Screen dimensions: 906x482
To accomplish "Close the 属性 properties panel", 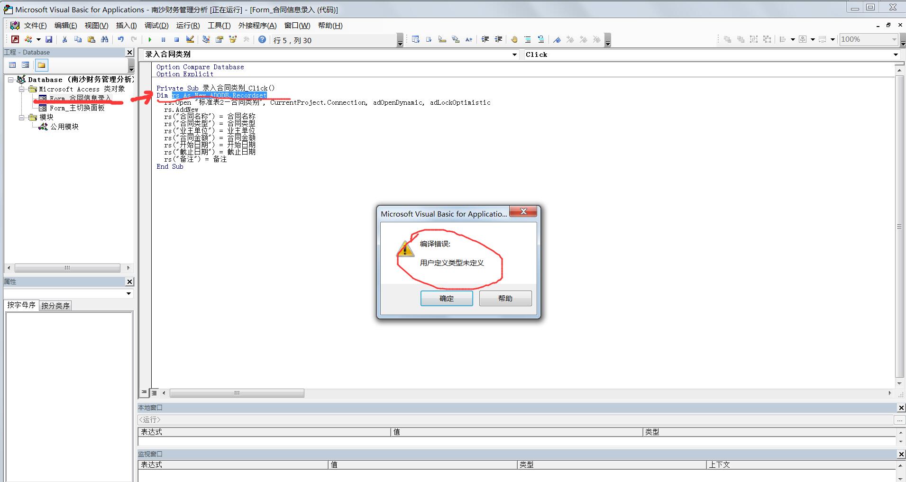I will [129, 282].
